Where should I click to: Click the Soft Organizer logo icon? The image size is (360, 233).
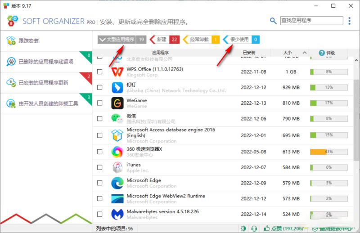(13, 21)
